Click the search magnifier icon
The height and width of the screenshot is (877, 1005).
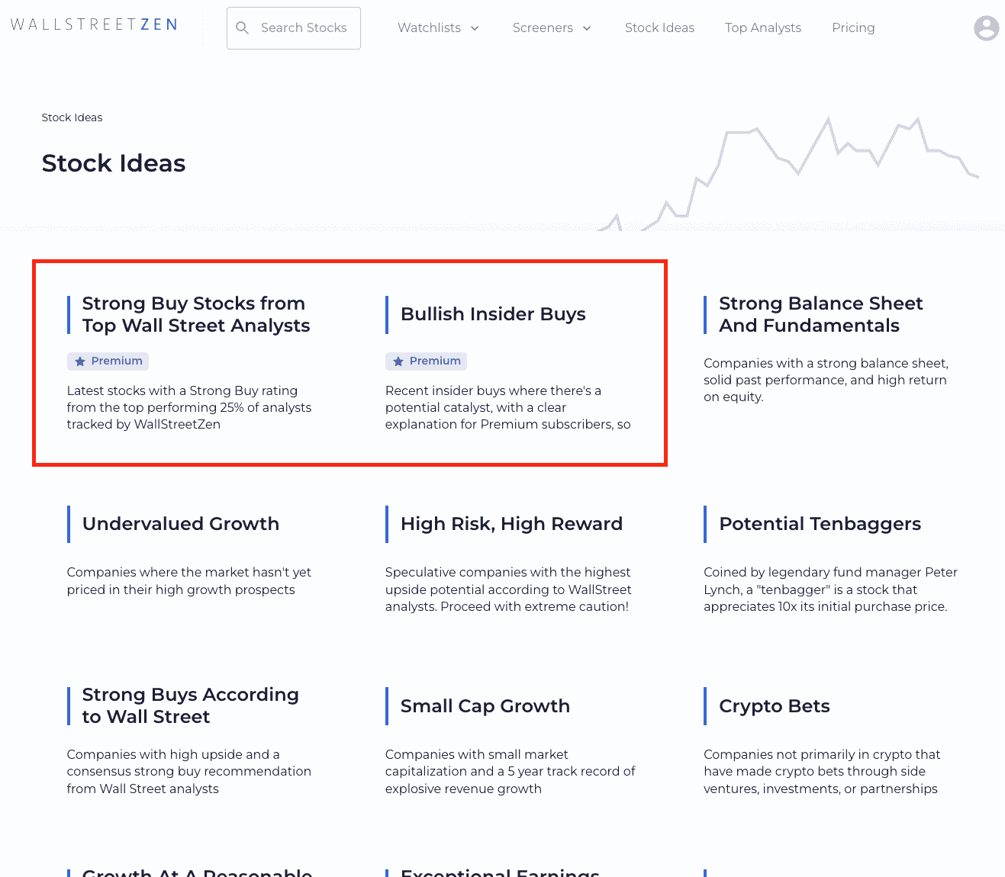point(242,27)
